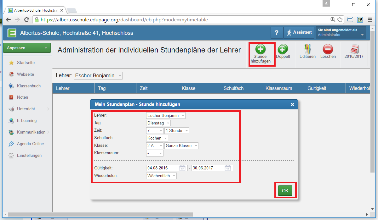This screenshot has height=220, width=378.
Task: Click the Doppelt toolbar icon
Action: coord(283,49)
